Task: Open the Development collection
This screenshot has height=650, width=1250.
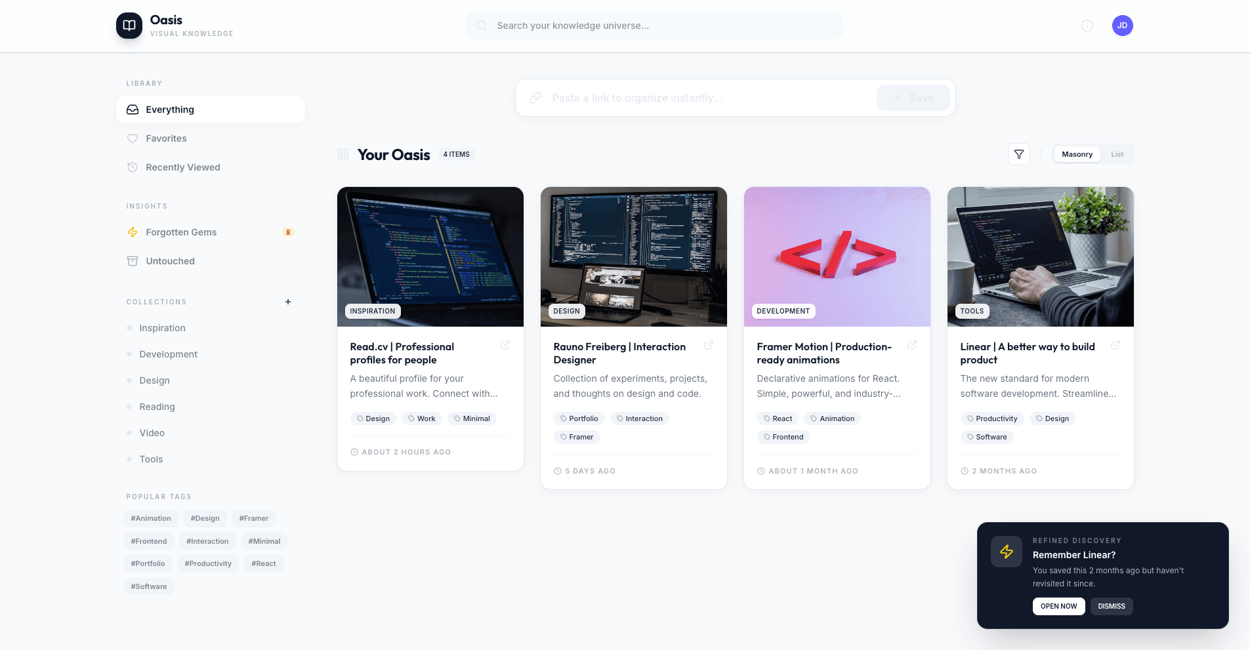Action: pyautogui.click(x=211, y=354)
